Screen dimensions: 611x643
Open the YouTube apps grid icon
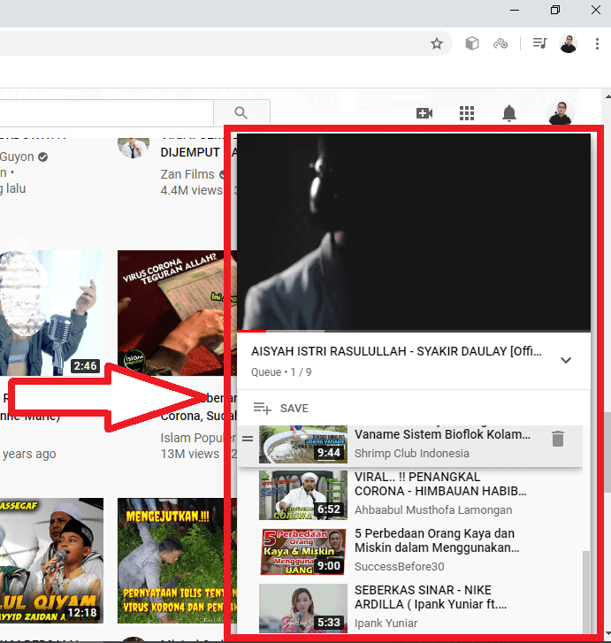click(x=467, y=113)
